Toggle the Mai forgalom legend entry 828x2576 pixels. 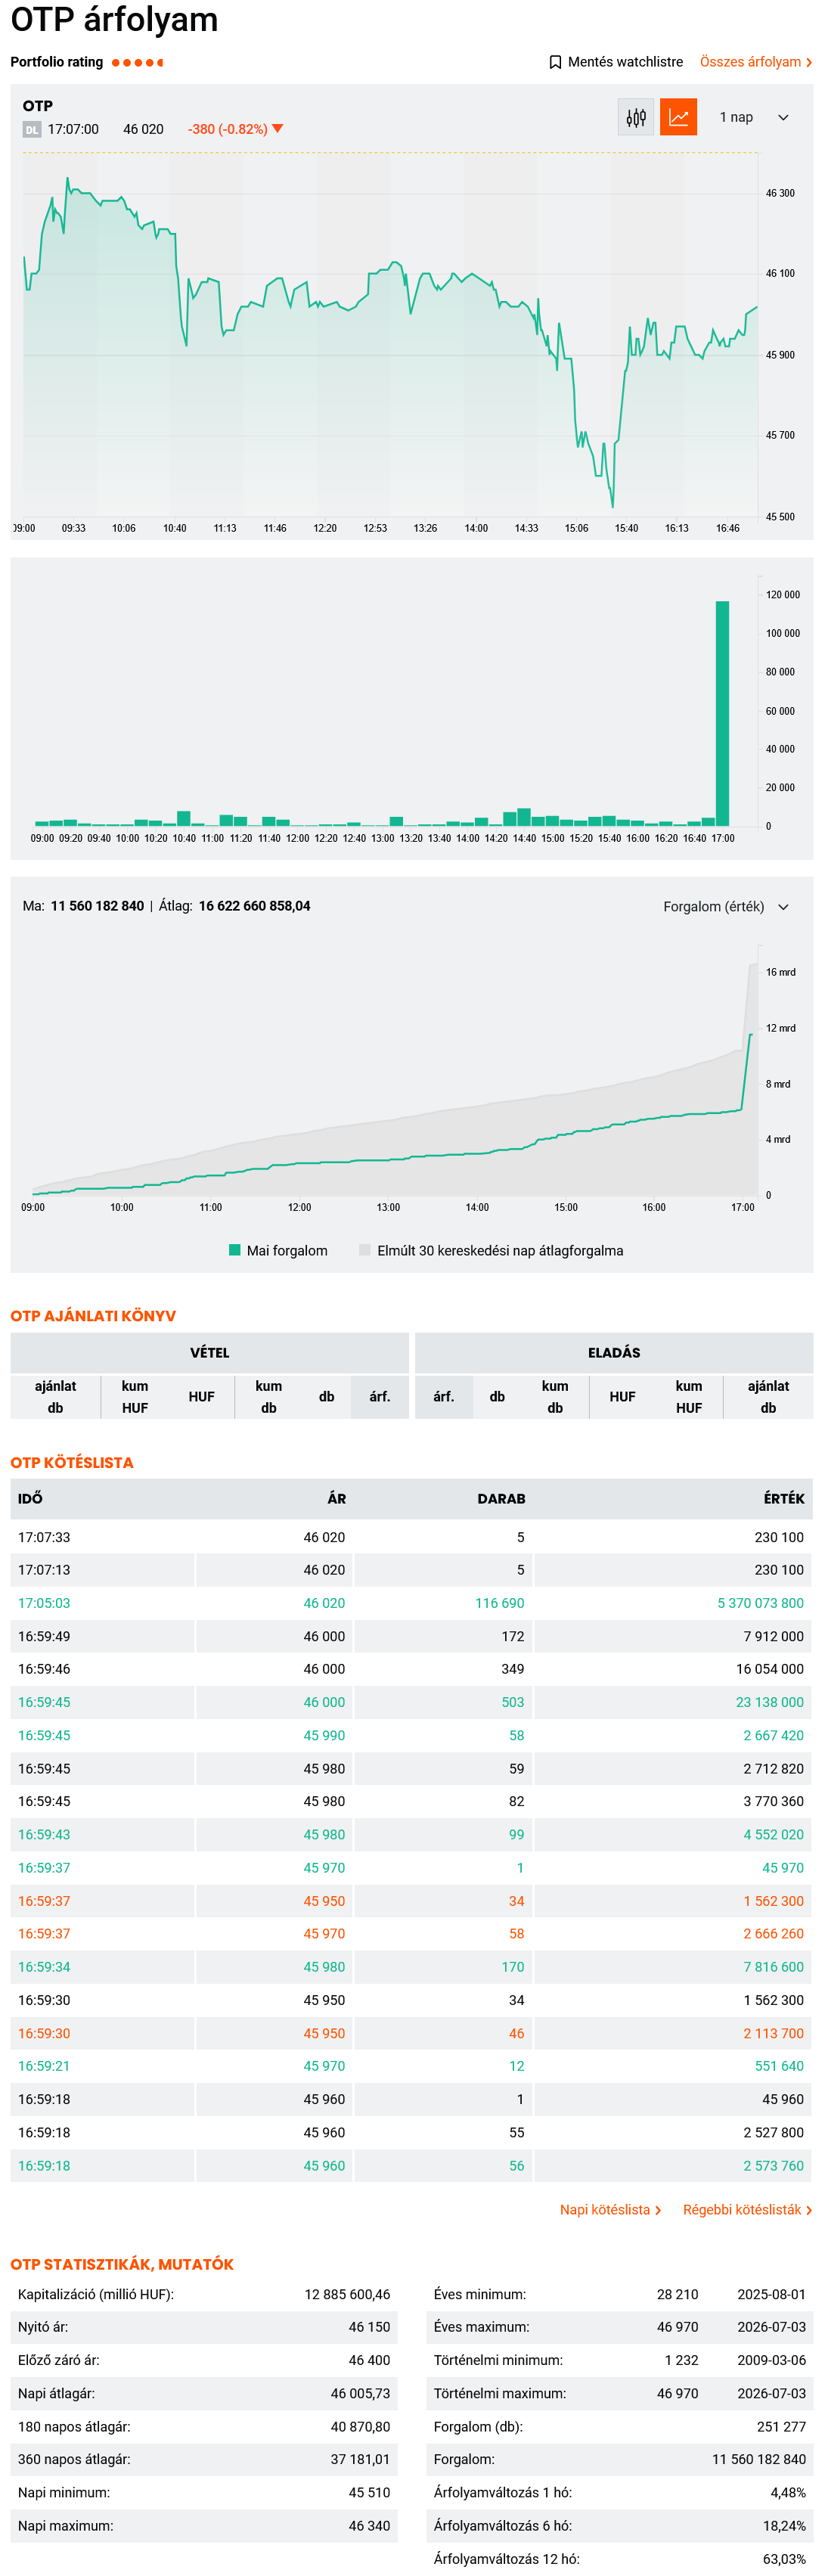pyautogui.click(x=278, y=1252)
